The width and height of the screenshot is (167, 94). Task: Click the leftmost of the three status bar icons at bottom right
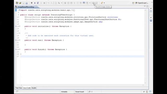[x=144, y=92]
